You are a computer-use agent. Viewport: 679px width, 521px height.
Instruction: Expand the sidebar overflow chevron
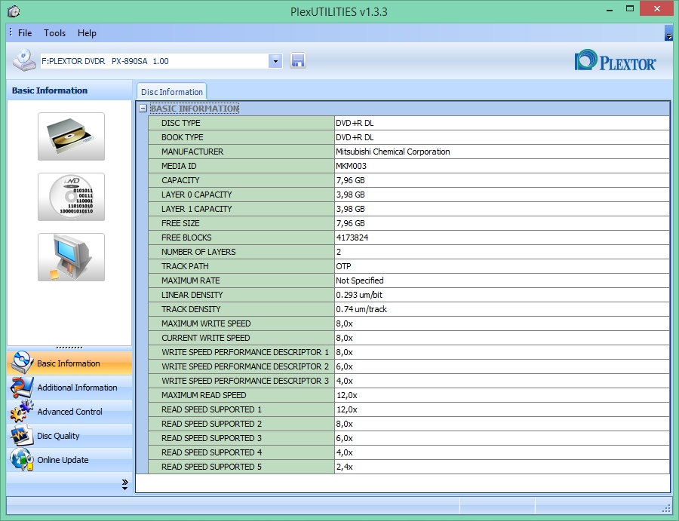coord(124,485)
